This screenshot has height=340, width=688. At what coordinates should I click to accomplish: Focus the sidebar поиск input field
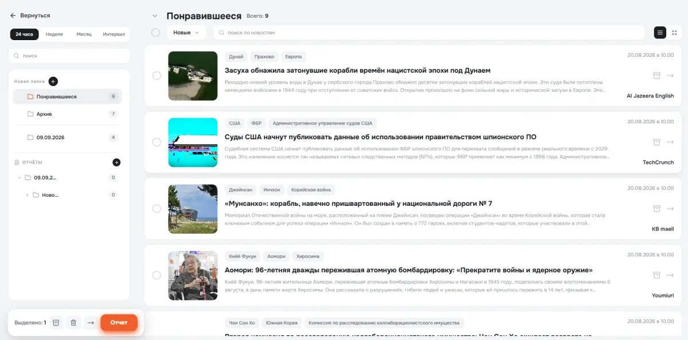(x=69, y=56)
